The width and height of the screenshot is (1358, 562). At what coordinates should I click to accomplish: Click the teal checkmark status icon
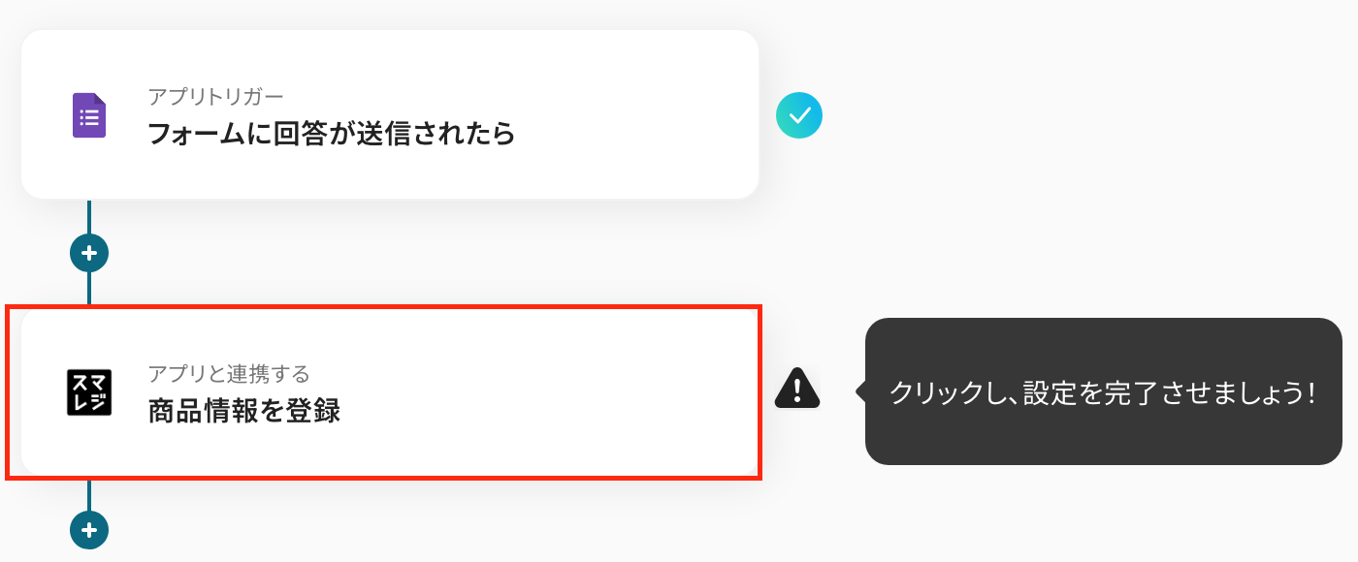point(799,116)
